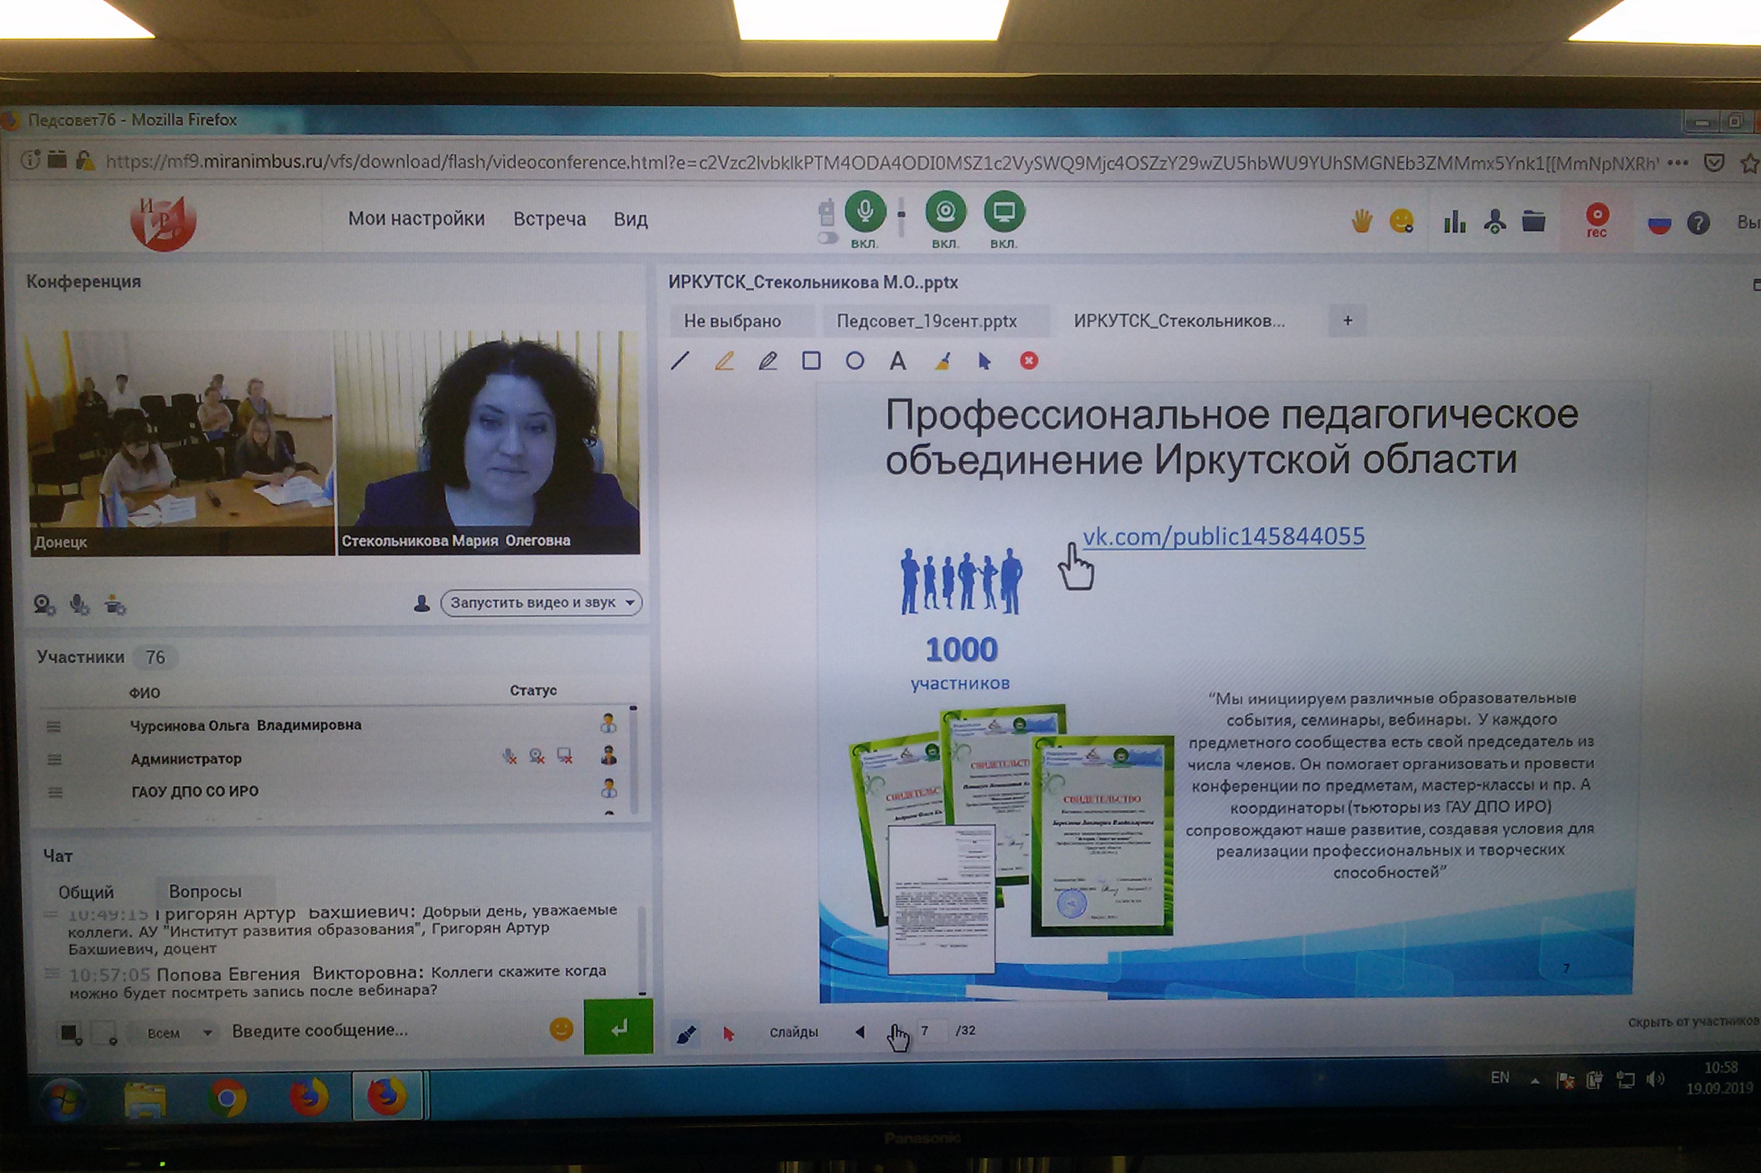The width and height of the screenshot is (1761, 1173).
Task: Start recording with the rec button
Action: click(1596, 220)
